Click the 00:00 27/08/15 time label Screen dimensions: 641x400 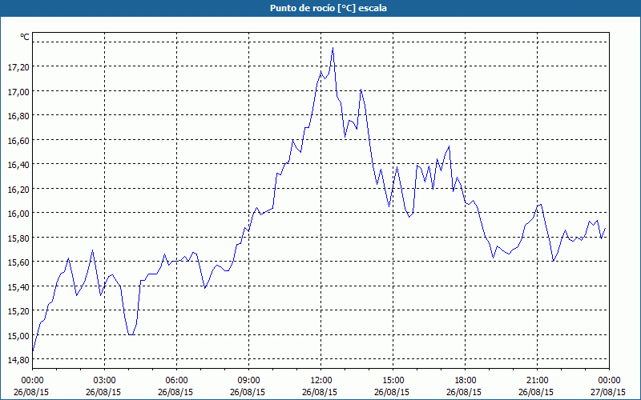[608, 386]
